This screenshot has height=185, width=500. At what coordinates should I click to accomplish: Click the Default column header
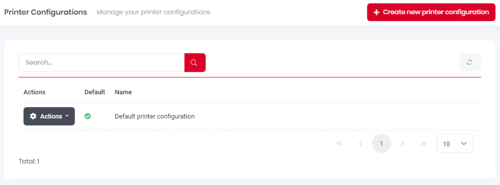click(x=95, y=92)
